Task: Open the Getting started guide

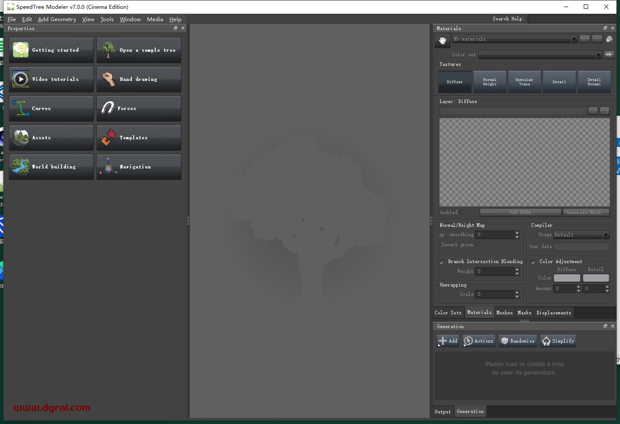Action: pos(51,50)
